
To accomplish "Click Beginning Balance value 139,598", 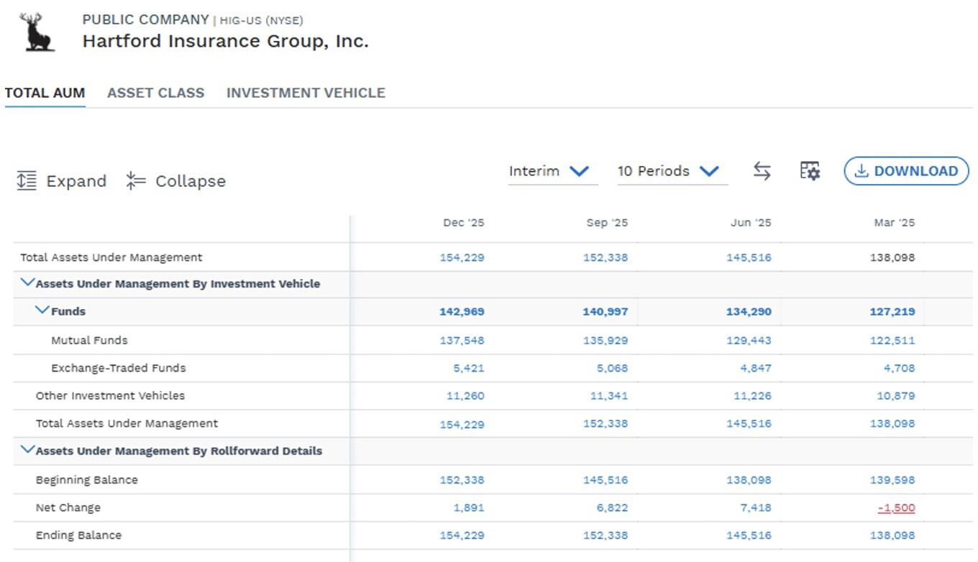I will (892, 480).
